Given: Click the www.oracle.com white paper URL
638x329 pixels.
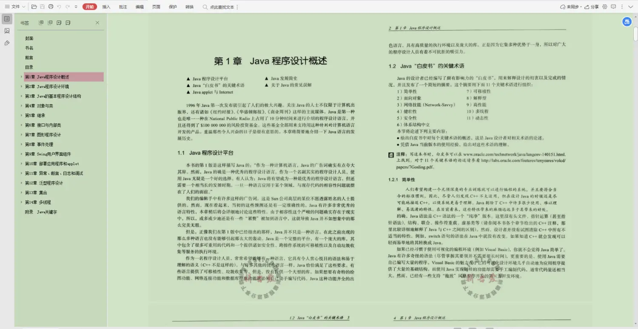Looking at the screenshot, I should click(x=514, y=154).
